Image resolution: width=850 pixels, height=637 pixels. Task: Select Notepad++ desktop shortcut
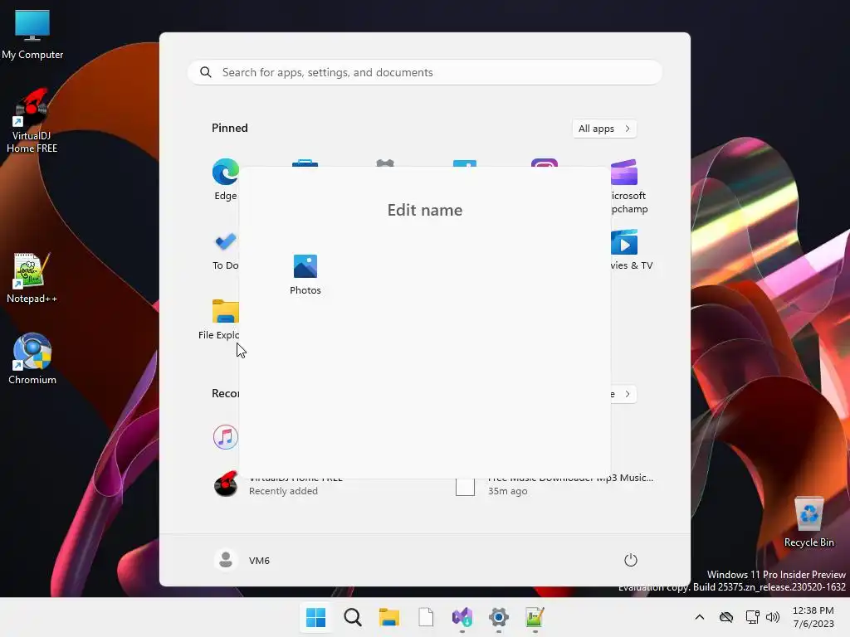point(32,278)
